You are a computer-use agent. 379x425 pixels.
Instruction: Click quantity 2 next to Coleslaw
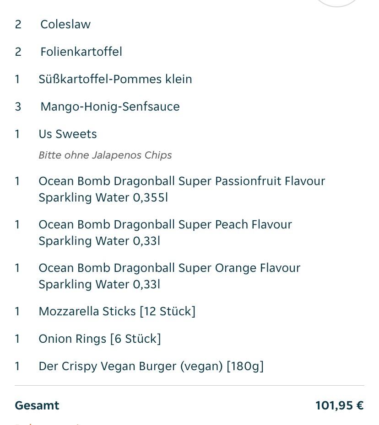(x=18, y=24)
